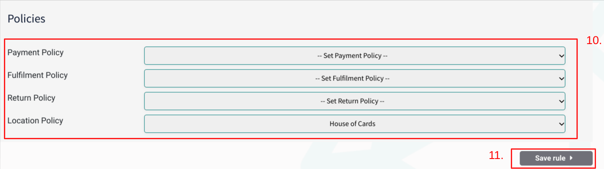Click the Return Policy label
This screenshot has height=169, width=604.
click(x=31, y=98)
